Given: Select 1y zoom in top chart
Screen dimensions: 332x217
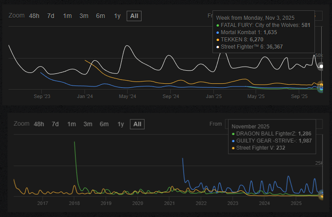Looking at the screenshot, I should point(117,16).
